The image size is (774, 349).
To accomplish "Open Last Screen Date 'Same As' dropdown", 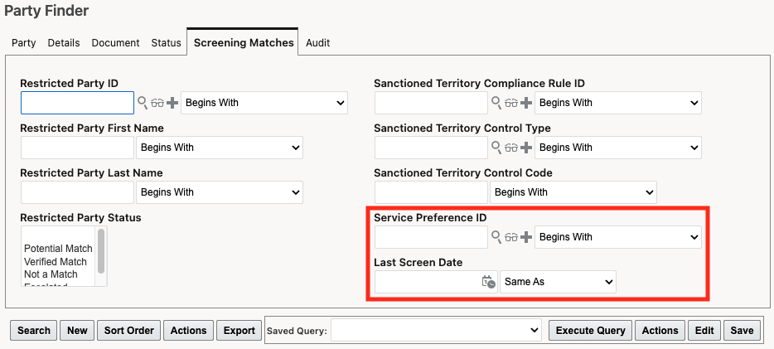I will 558,282.
